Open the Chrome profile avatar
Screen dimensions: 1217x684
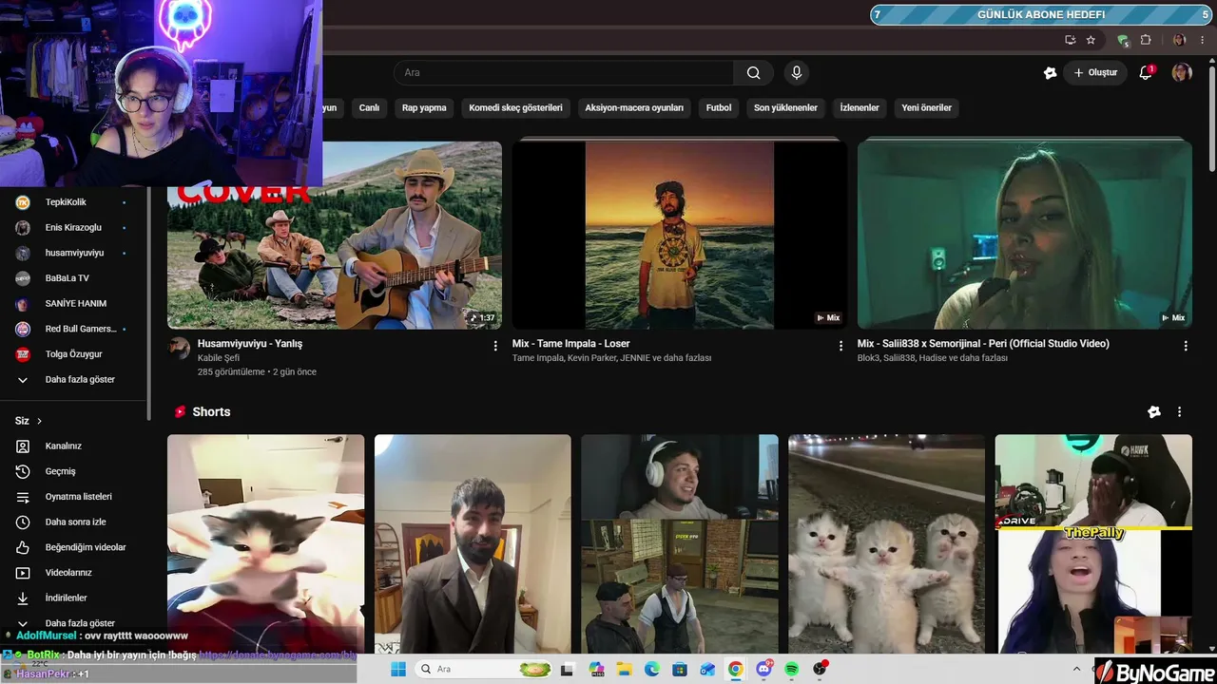(1179, 40)
